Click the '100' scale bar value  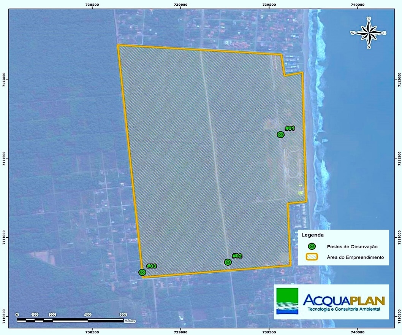pyautogui.click(x=35, y=315)
